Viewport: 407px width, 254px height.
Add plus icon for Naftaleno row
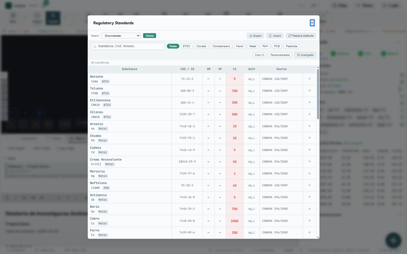(309, 185)
